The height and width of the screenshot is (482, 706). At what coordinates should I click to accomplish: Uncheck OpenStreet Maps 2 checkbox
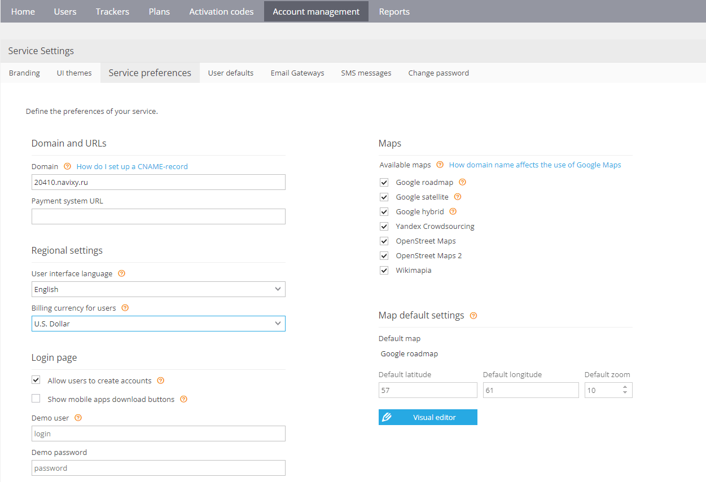(x=384, y=255)
